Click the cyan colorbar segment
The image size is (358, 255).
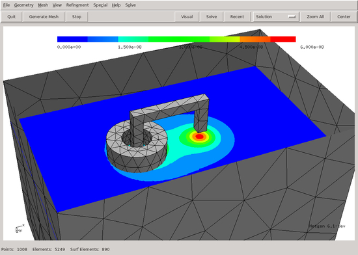tap(133, 39)
